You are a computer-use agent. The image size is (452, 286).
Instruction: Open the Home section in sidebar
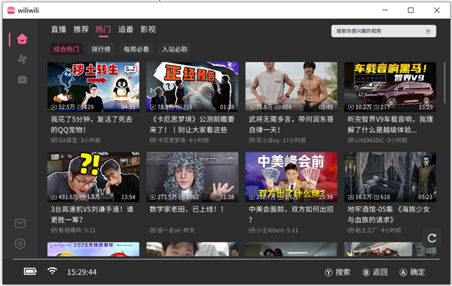[22, 39]
